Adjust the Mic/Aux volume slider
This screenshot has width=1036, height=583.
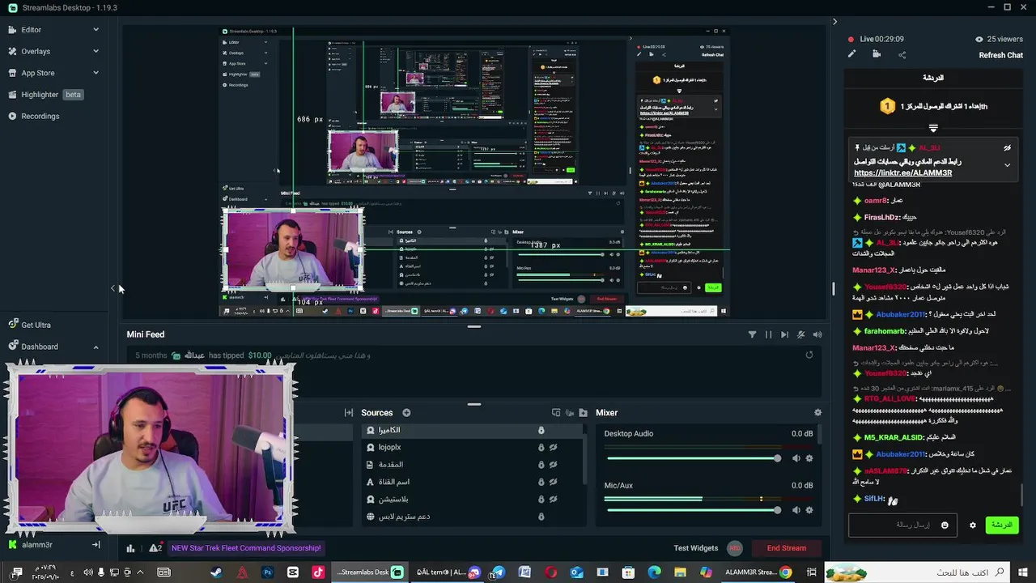click(693, 510)
